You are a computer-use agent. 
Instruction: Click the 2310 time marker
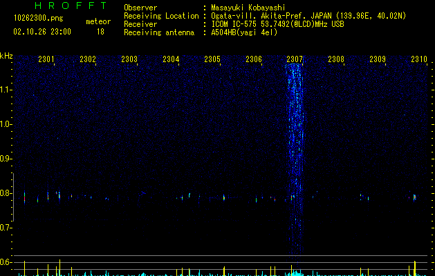pyautogui.click(x=419, y=59)
